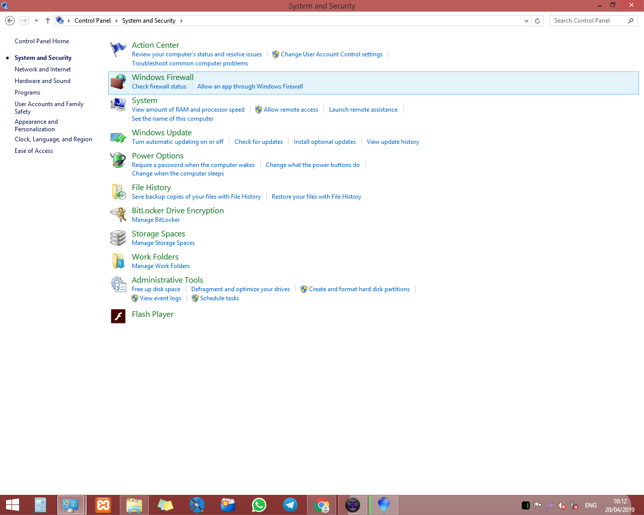
Task: Open Appearance and Personalization category
Action: 36,125
